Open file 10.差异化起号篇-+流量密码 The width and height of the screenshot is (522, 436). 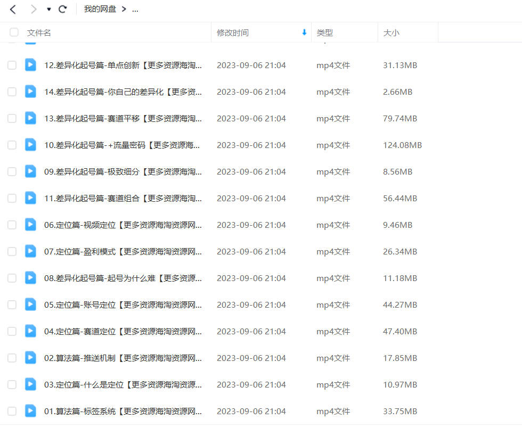tap(122, 145)
